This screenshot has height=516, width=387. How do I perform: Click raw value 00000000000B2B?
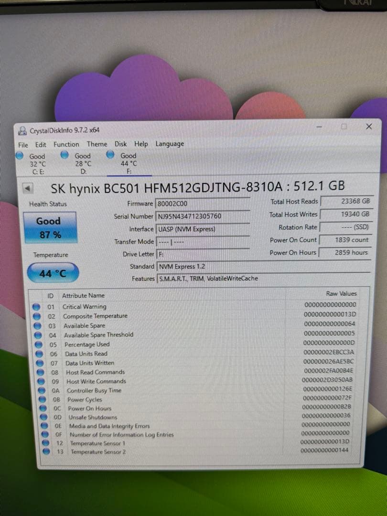tap(326, 407)
